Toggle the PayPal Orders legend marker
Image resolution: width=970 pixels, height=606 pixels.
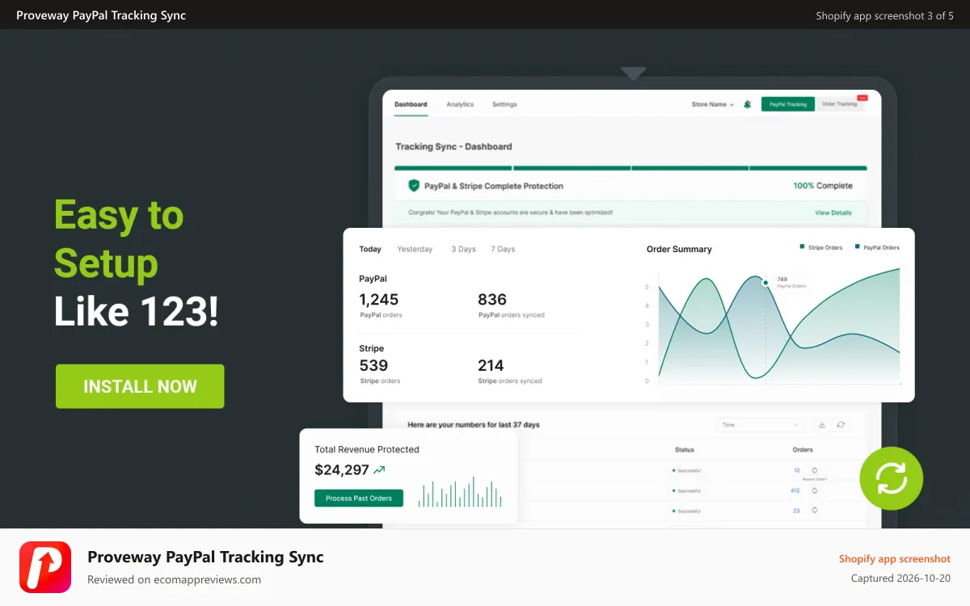pyautogui.click(x=857, y=247)
